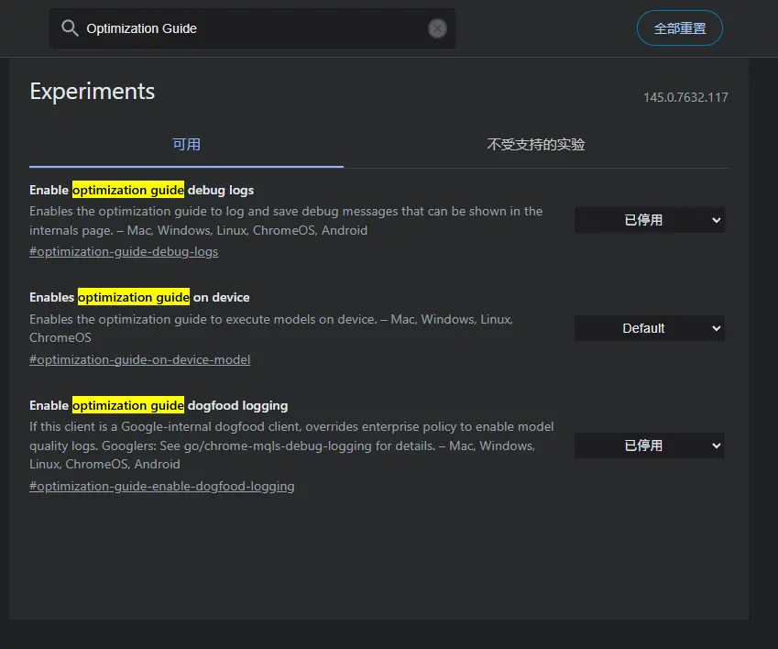The image size is (778, 649).
Task: Open the #optimization-guide-debug-logs link
Action: pos(124,251)
